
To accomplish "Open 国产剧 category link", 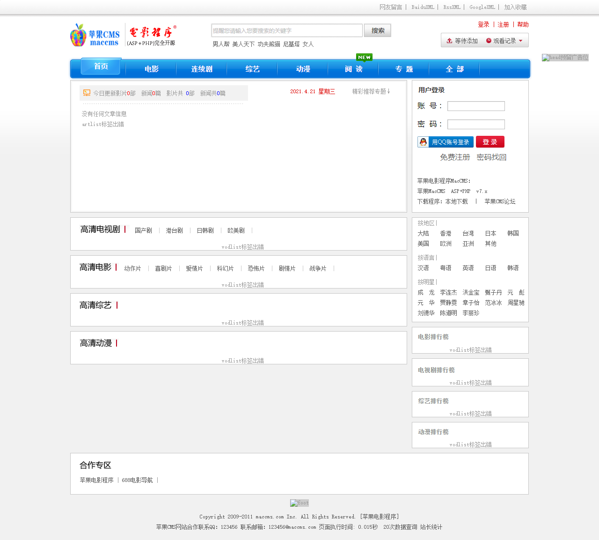I will [x=143, y=230].
